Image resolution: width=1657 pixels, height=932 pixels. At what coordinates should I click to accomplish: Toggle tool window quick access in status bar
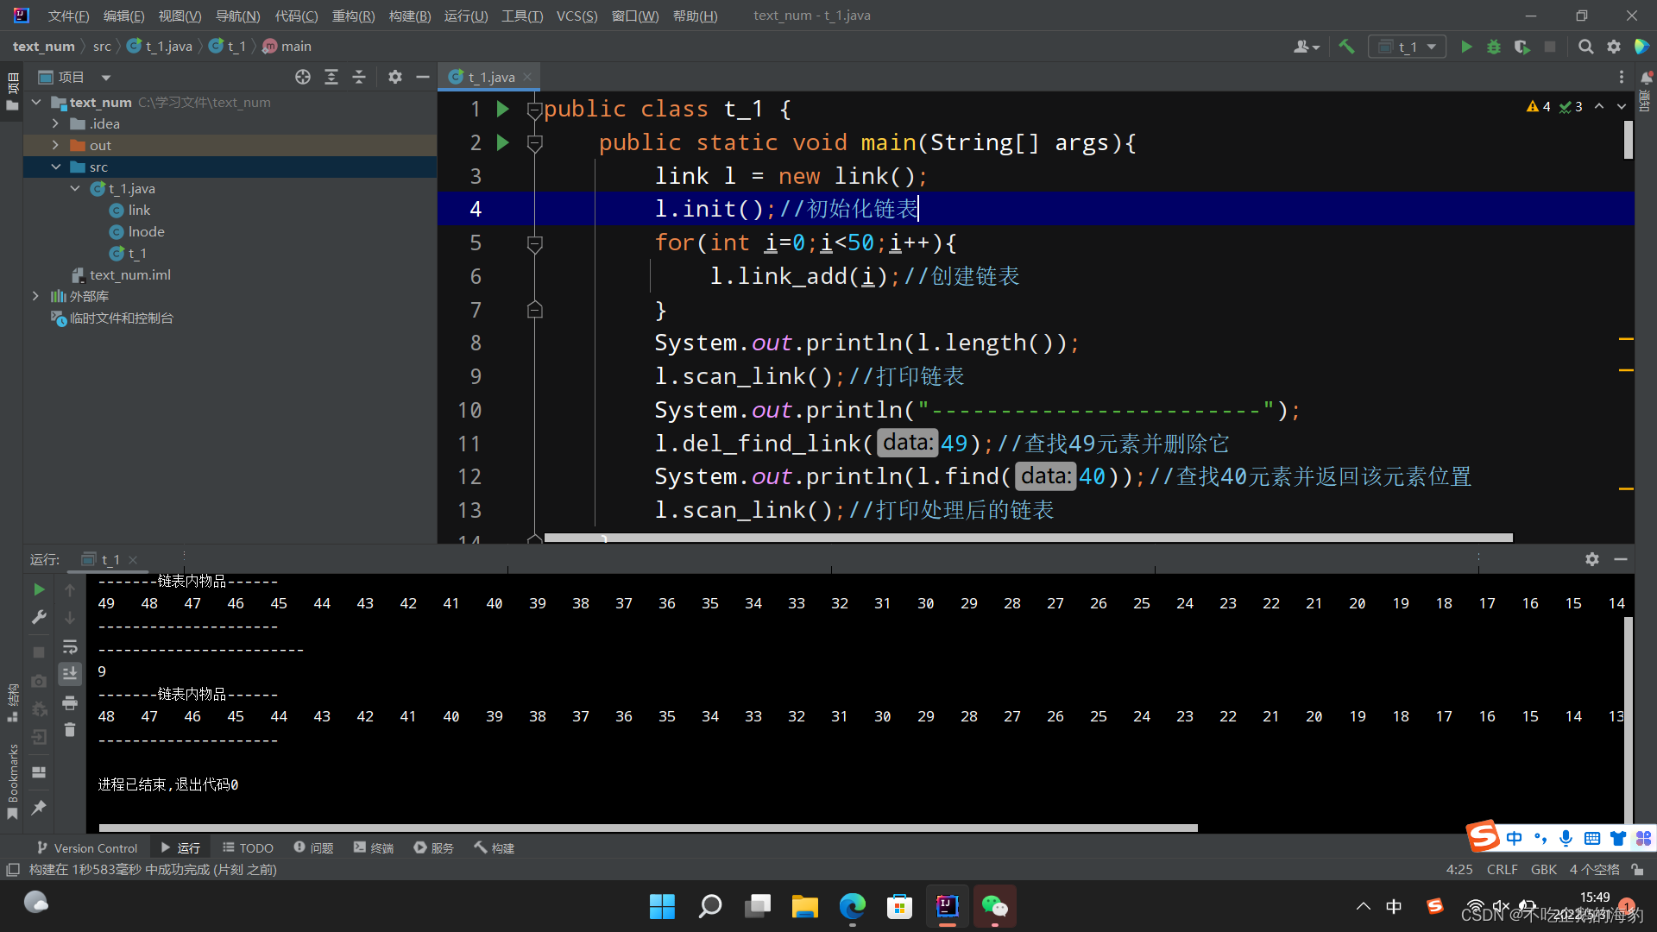[x=13, y=869]
